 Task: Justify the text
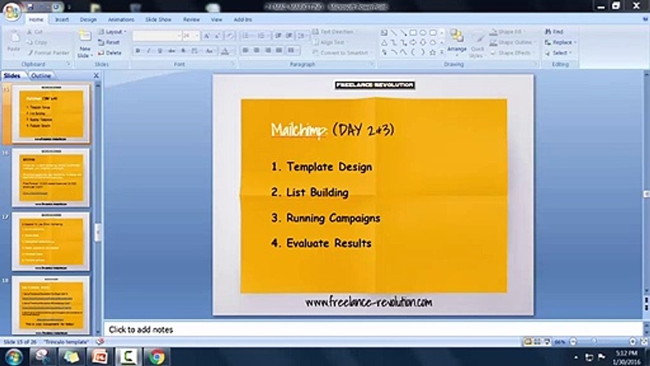pos(279,51)
